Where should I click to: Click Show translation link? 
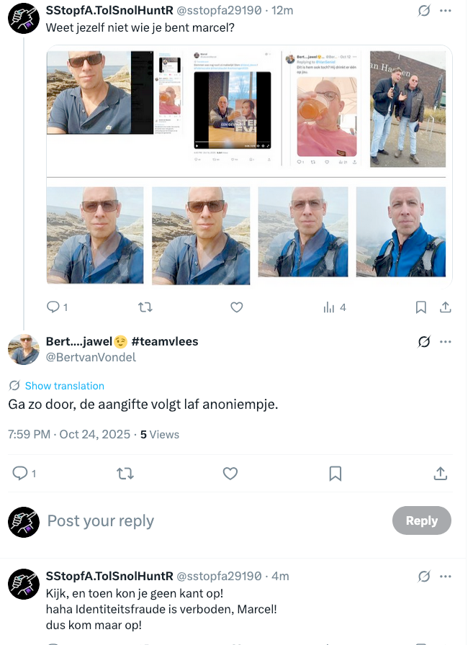click(64, 386)
